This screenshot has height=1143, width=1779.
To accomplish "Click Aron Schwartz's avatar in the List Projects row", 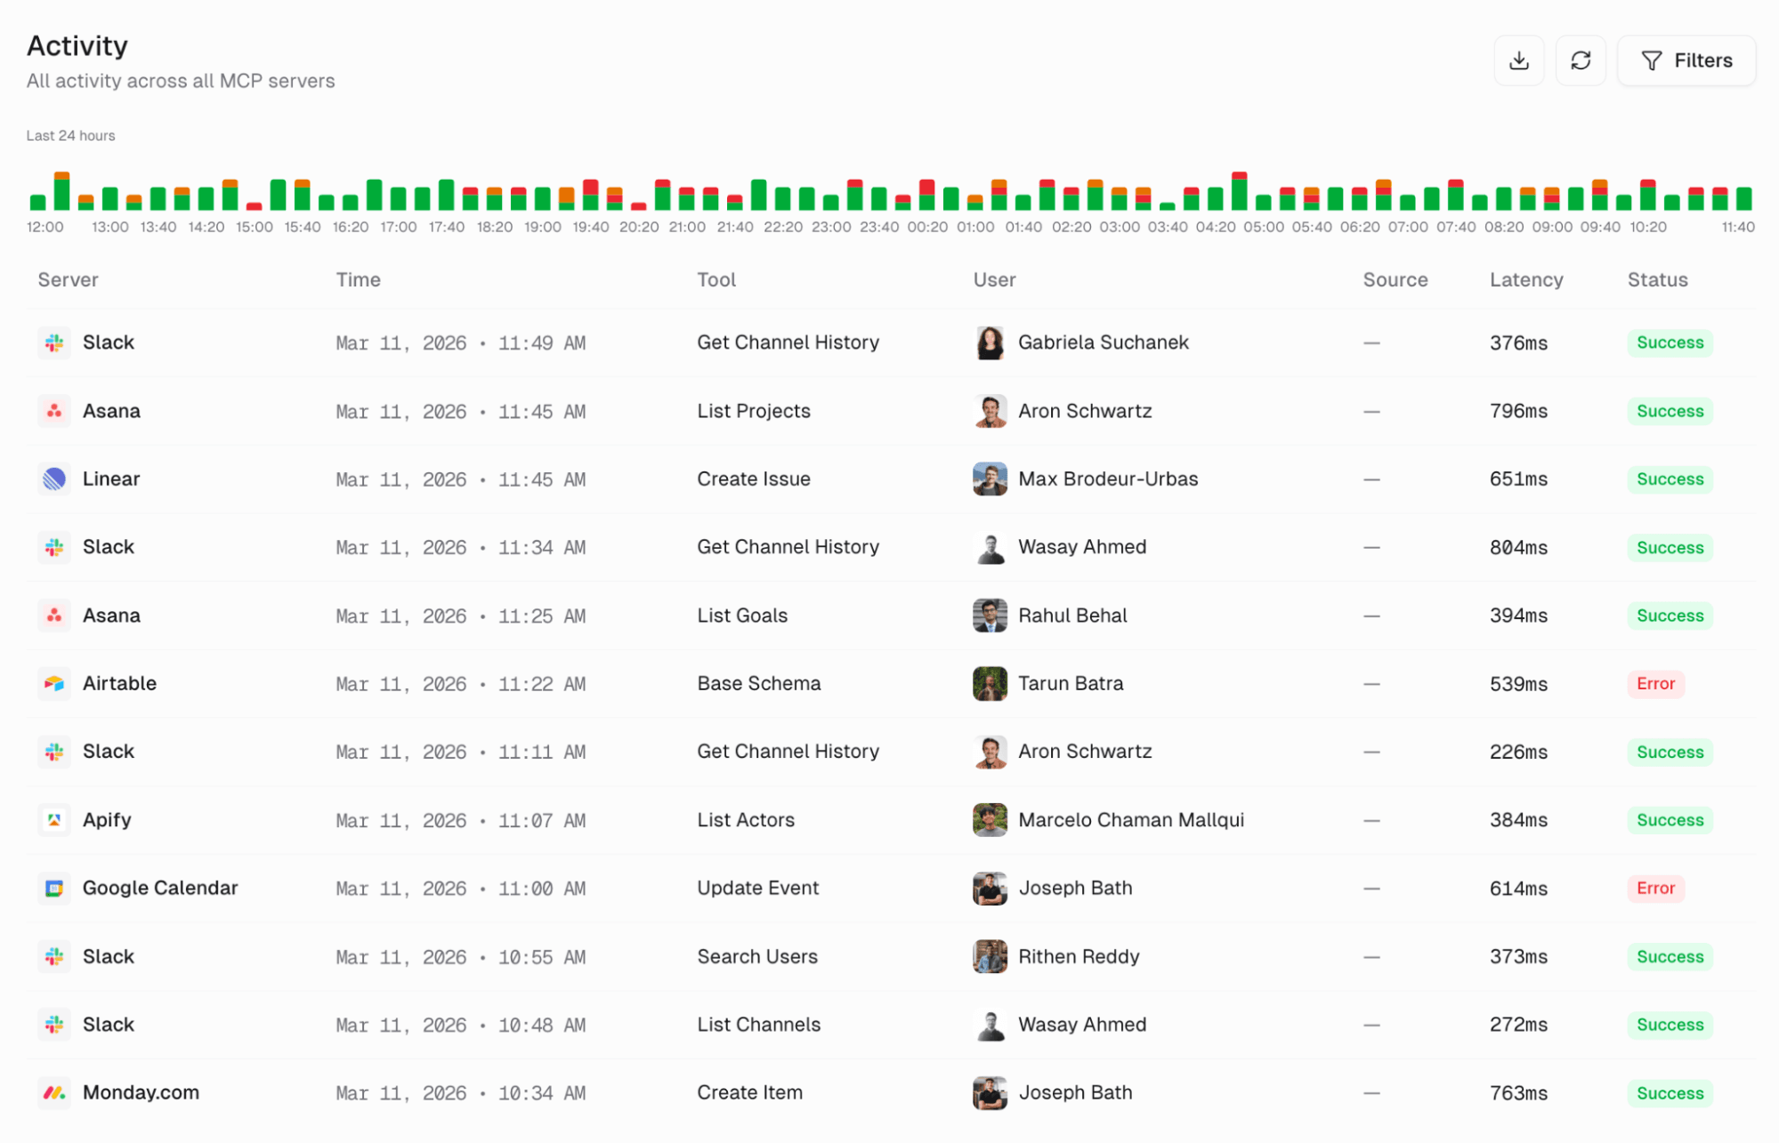I will point(990,411).
